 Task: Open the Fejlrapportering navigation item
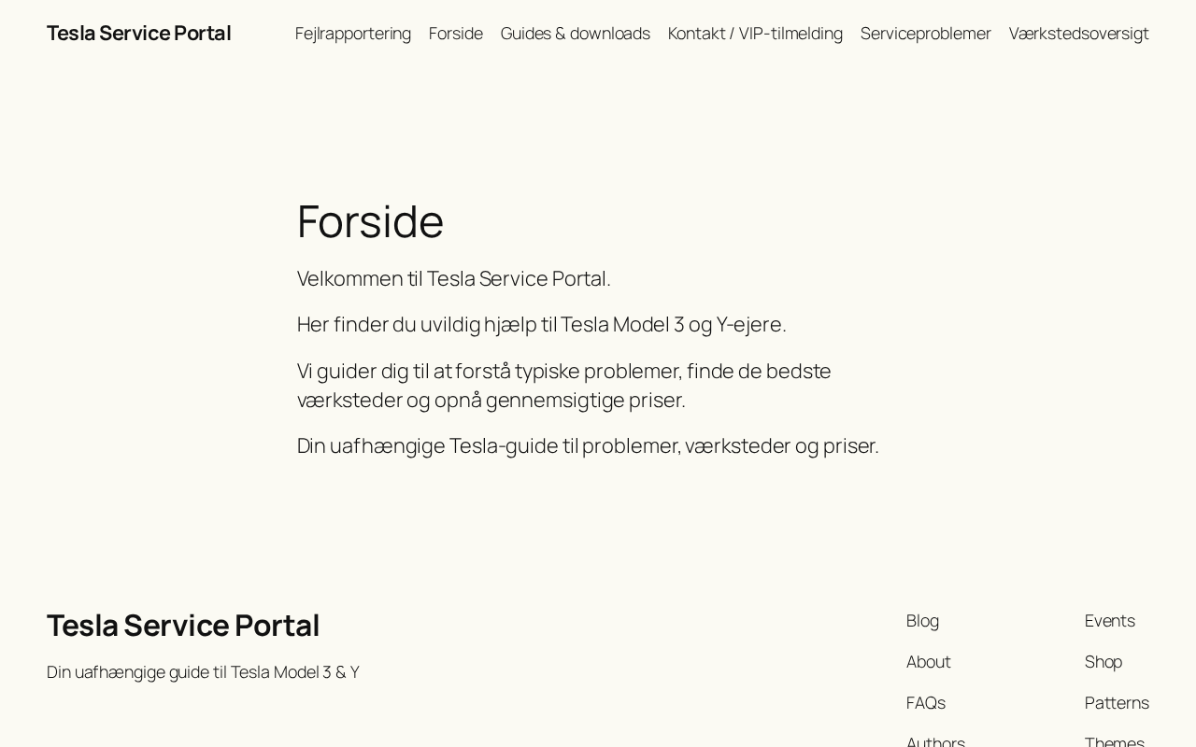(x=352, y=34)
